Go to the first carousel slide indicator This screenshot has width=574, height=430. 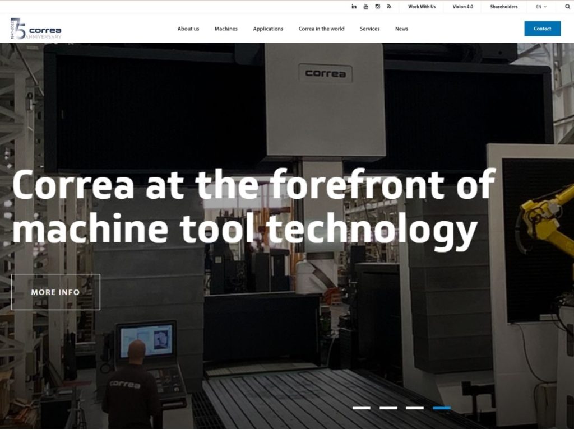[362, 408]
